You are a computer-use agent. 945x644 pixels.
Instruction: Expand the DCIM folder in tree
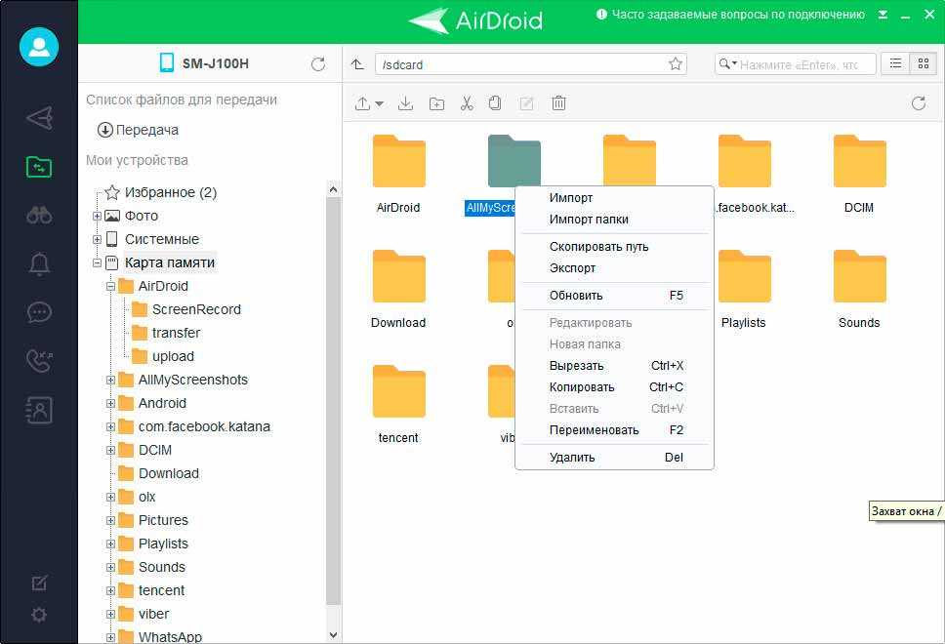(x=110, y=451)
